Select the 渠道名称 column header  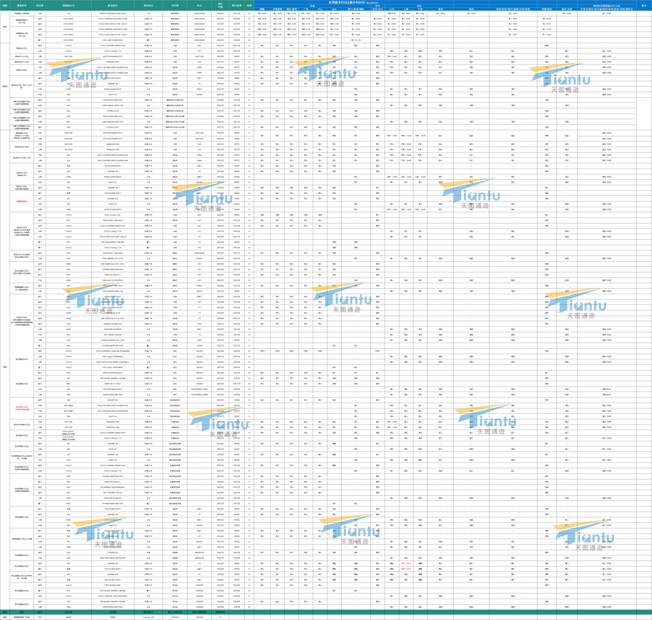[x=22, y=6]
